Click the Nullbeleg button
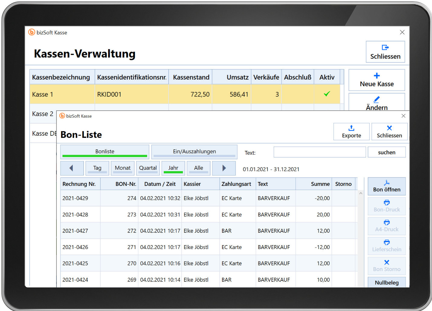Screen dimensions: 432x311 387,282
